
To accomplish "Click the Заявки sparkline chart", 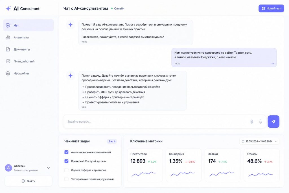I will pyautogui.click(x=221, y=174).
